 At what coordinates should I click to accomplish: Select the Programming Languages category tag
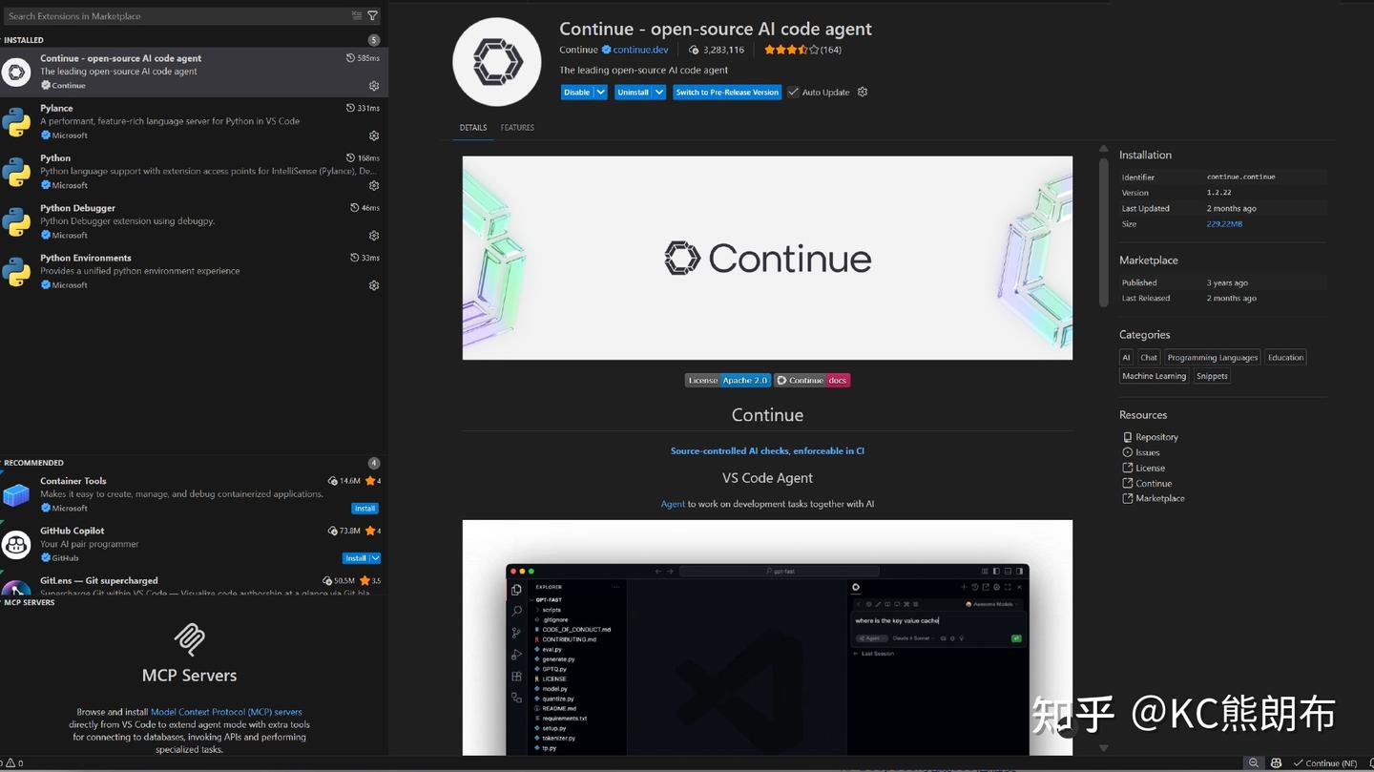click(x=1213, y=358)
